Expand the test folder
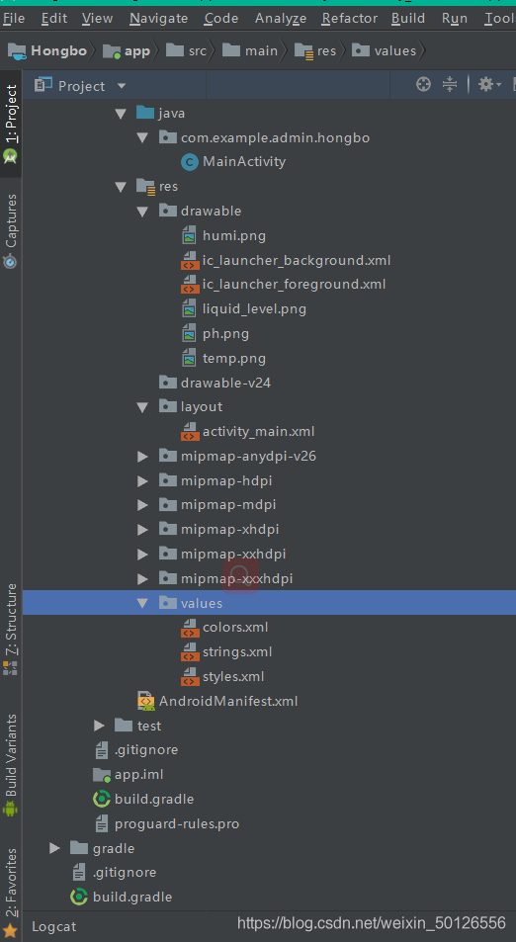Image resolution: width=516 pixels, height=942 pixels. click(x=99, y=726)
